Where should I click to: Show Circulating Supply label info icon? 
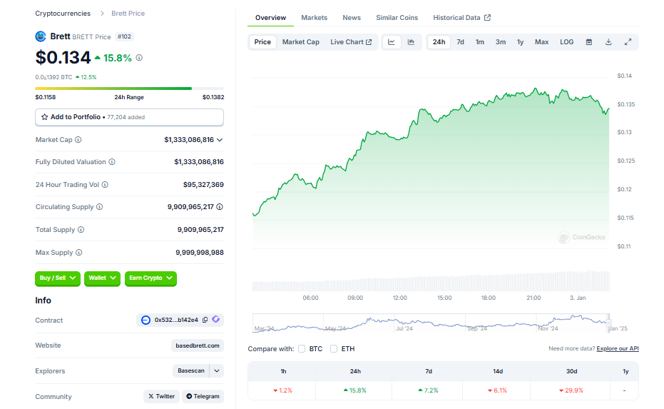coord(100,207)
